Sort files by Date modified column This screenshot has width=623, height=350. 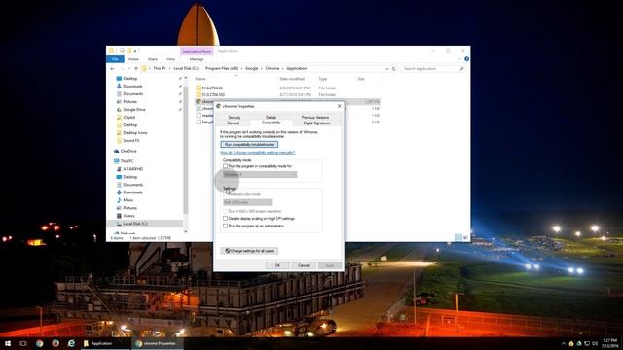click(292, 79)
